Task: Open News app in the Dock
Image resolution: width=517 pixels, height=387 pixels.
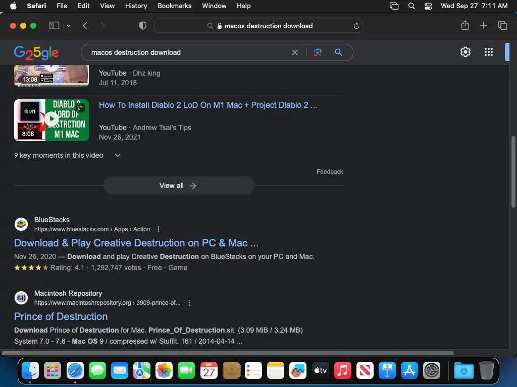Action: point(365,370)
